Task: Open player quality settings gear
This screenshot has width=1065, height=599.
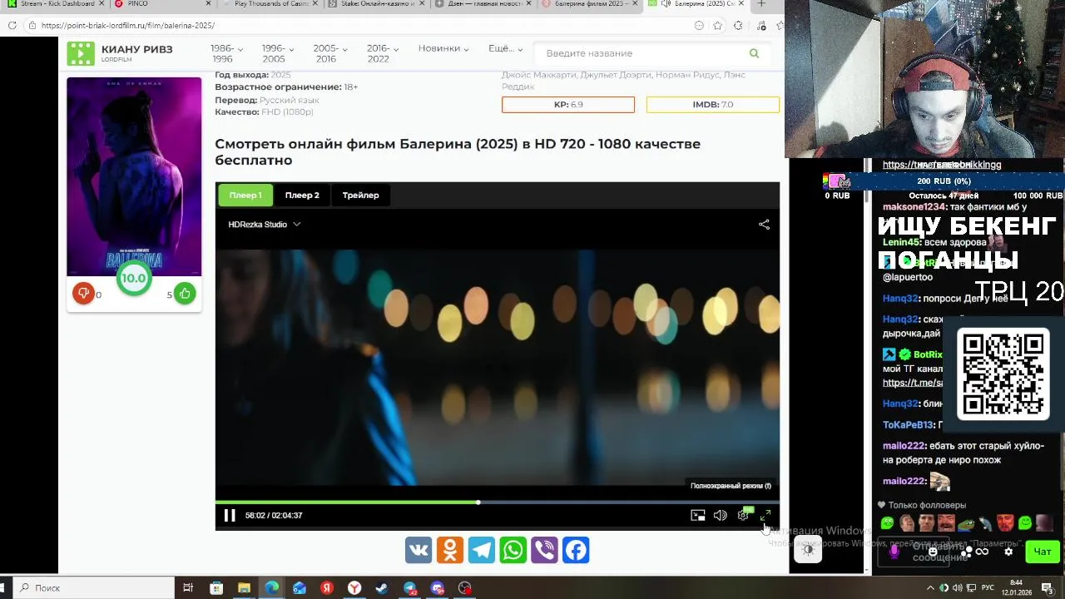Action: tap(743, 515)
